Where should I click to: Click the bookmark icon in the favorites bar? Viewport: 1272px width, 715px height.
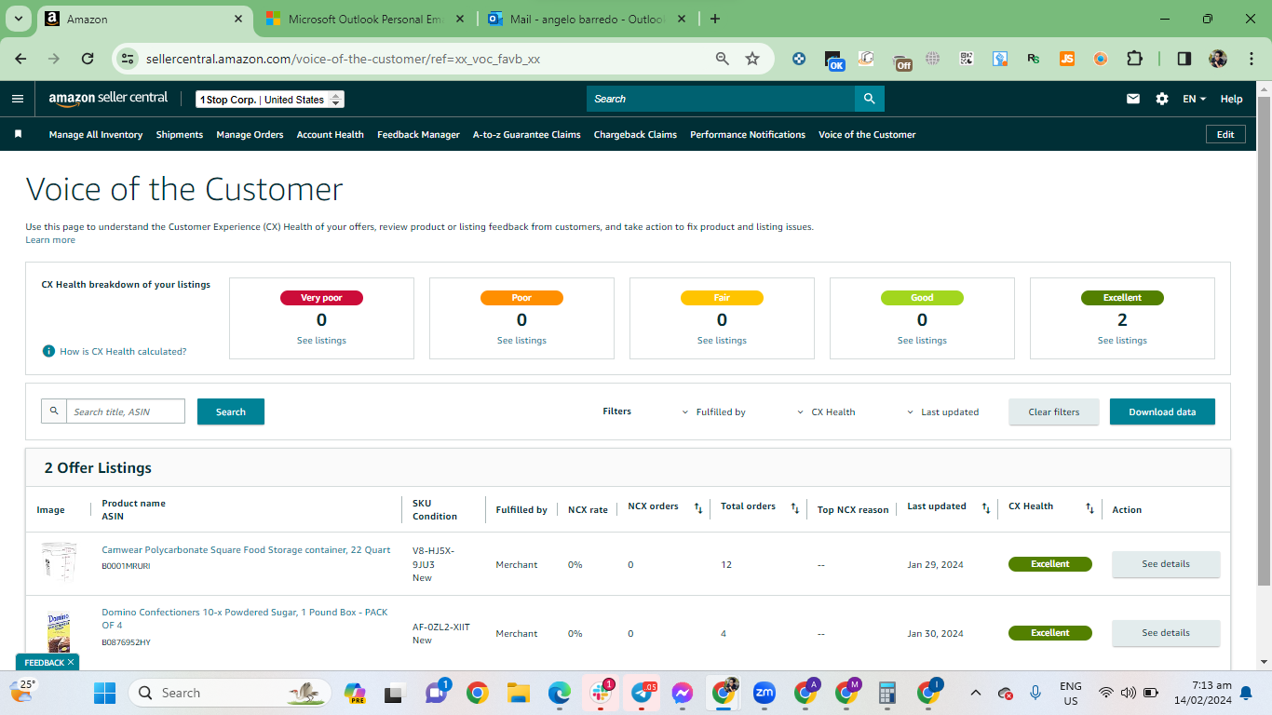18,134
